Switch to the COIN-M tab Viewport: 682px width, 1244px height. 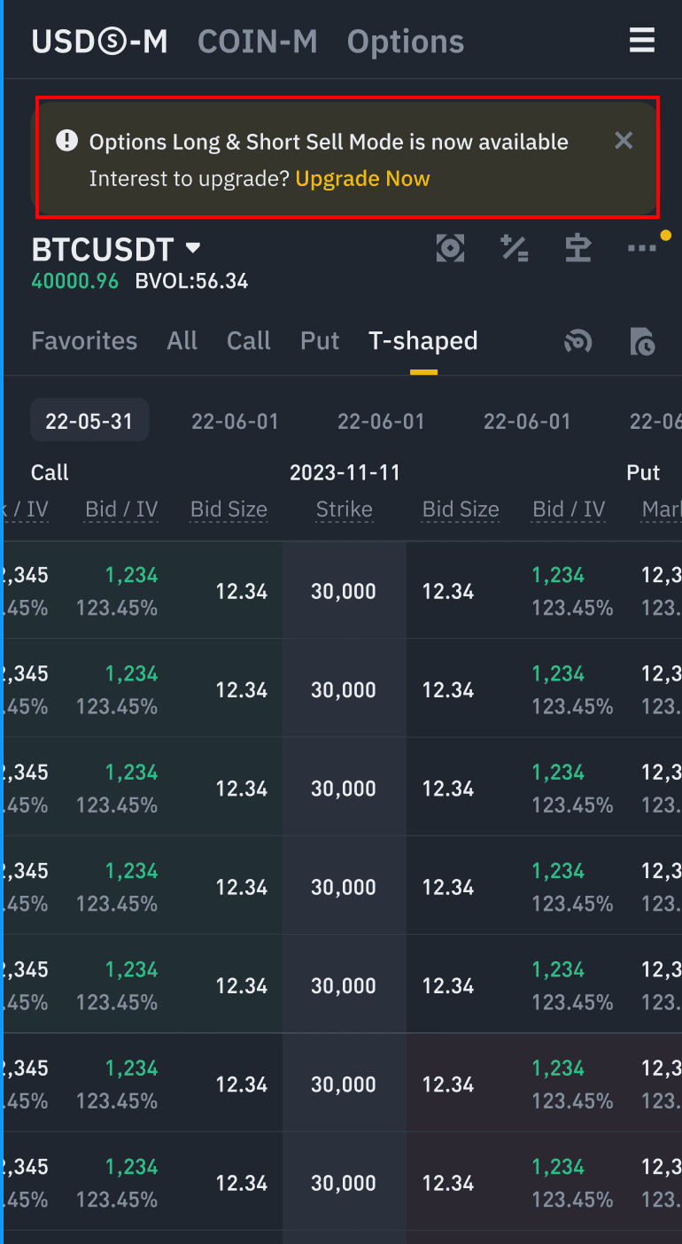coord(257,42)
